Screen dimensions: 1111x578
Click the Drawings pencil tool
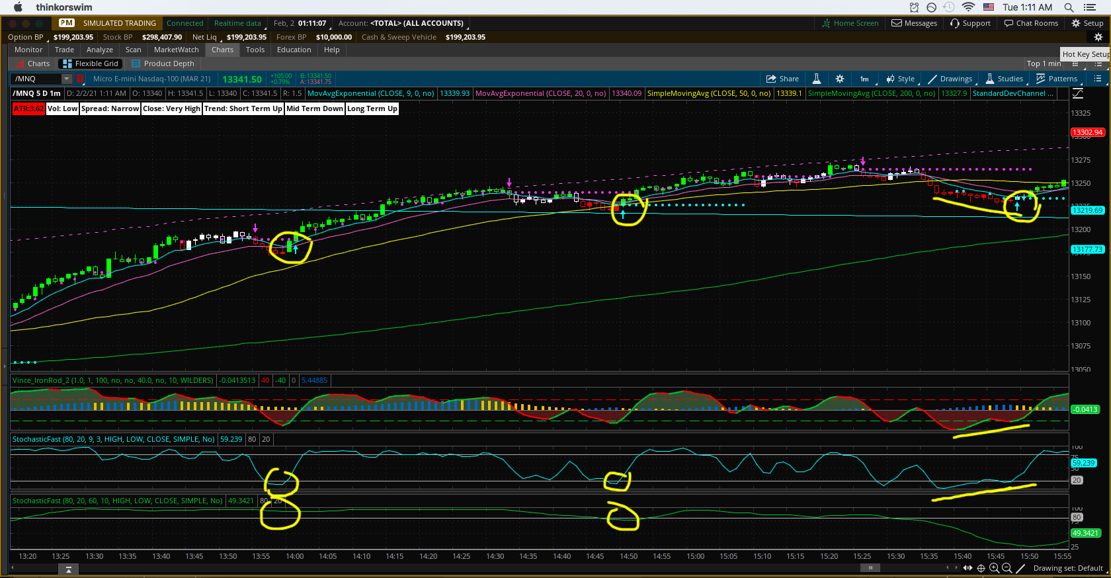point(950,79)
